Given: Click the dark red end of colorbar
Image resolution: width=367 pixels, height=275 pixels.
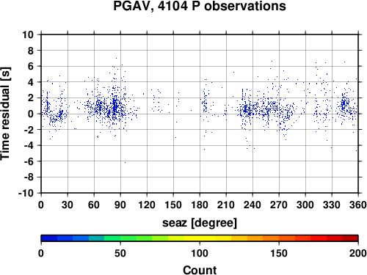Looking at the screenshot, I should click(x=350, y=238).
